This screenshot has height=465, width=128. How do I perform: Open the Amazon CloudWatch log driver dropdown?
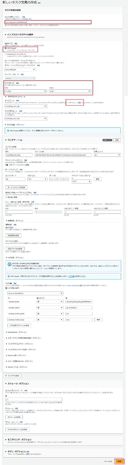(35, 293)
